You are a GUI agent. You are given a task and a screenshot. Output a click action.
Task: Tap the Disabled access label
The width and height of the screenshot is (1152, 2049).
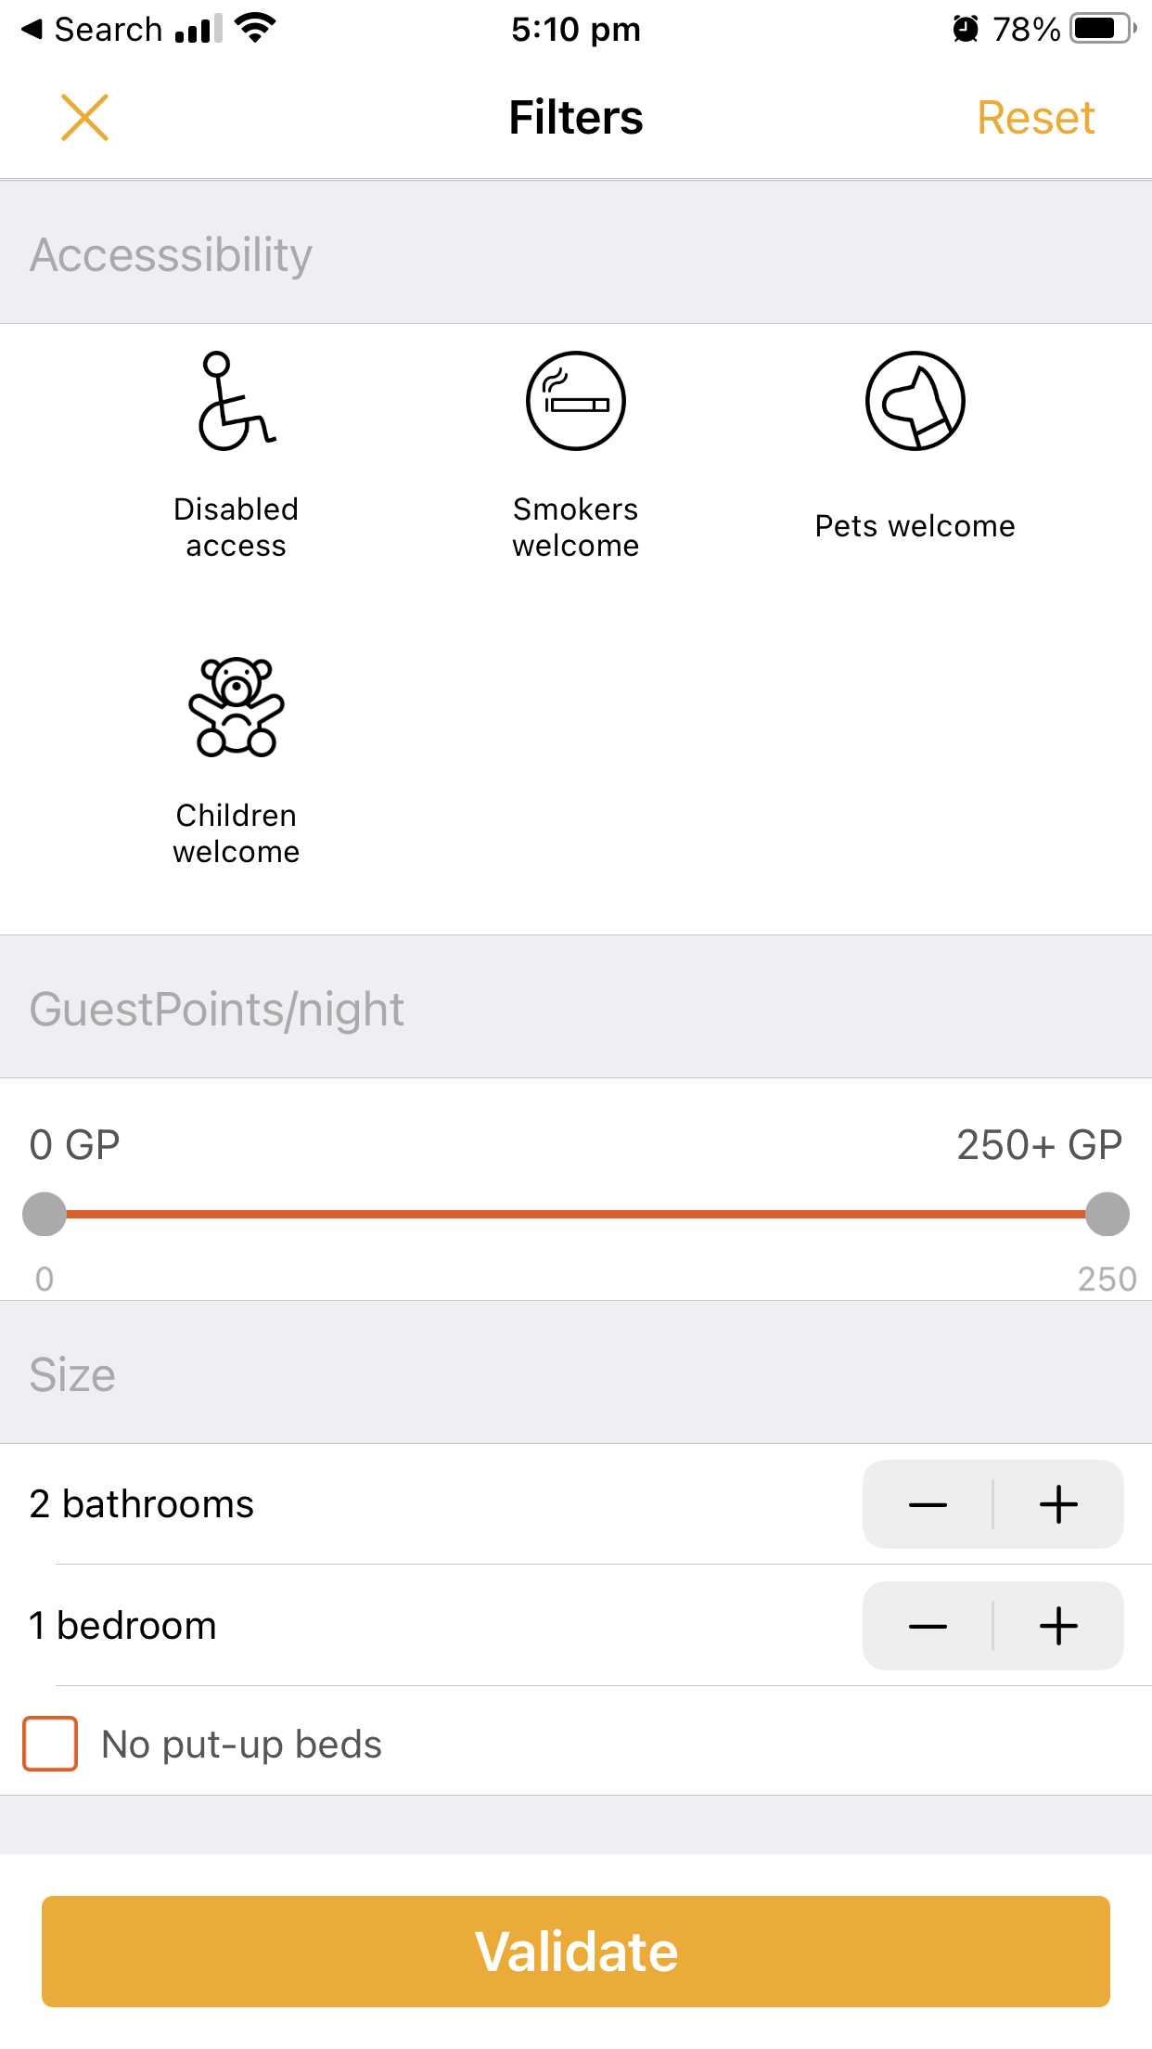[x=236, y=527]
